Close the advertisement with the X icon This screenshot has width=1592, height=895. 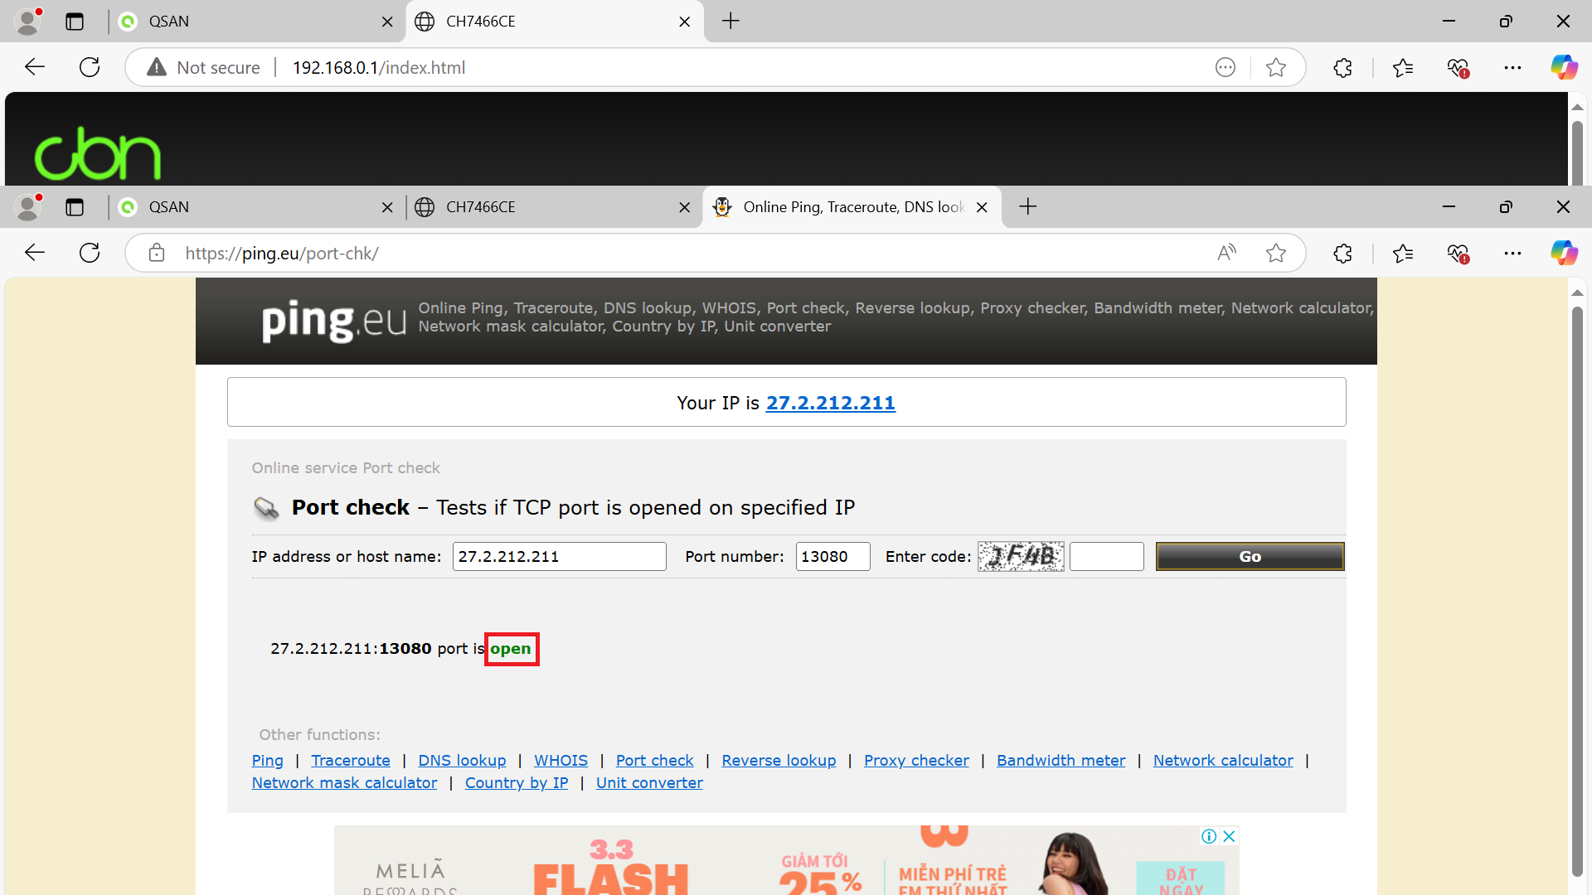click(x=1230, y=836)
